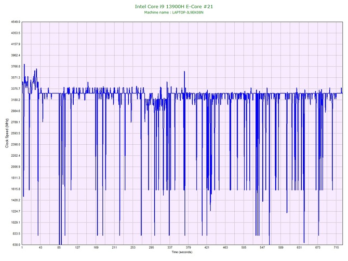Click the 'Clock Speed (MHz)' axis label

click(x=7, y=133)
